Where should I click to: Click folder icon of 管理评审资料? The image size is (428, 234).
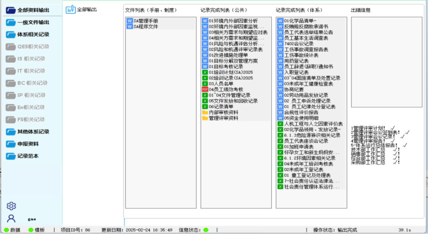point(205,118)
